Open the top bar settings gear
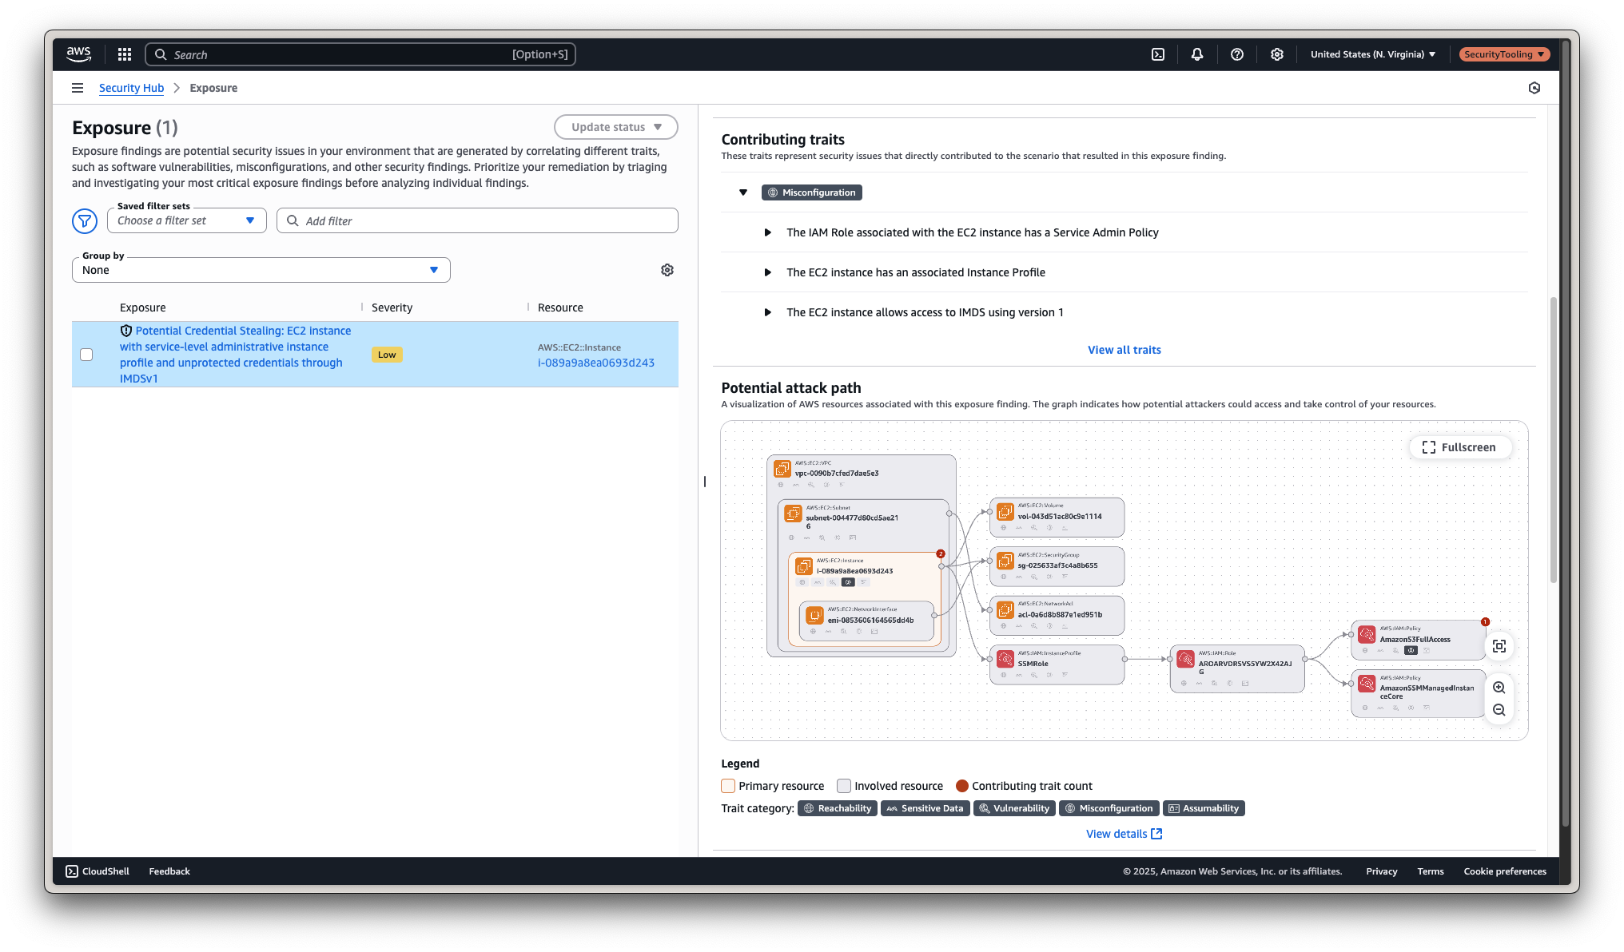This screenshot has width=1624, height=952. click(x=1277, y=54)
